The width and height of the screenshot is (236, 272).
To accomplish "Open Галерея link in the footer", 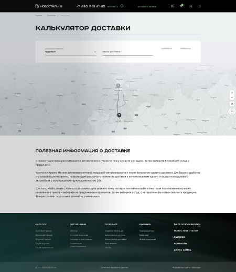I will pyautogui.click(x=179, y=237).
